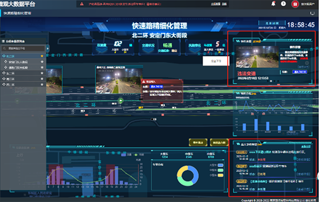Collapse sidebar using the side arrow handle
The width and height of the screenshot is (319, 202).
click(x=48, y=48)
